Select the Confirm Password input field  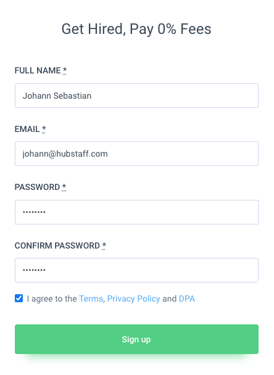136,270
